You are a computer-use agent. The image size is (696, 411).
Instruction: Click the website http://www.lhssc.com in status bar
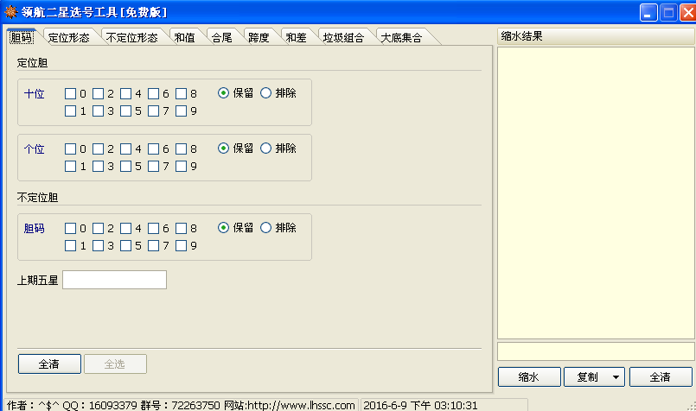301,405
